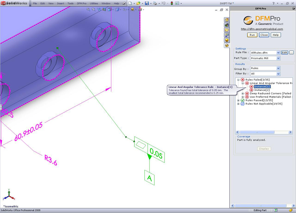Image resolution: width=296 pixels, height=213 pixels.
Task: Click the pencil icon in status bar
Action: tap(290, 210)
